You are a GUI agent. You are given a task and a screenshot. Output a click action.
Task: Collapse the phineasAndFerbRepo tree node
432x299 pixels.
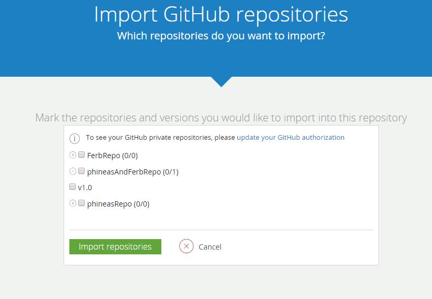(73, 171)
